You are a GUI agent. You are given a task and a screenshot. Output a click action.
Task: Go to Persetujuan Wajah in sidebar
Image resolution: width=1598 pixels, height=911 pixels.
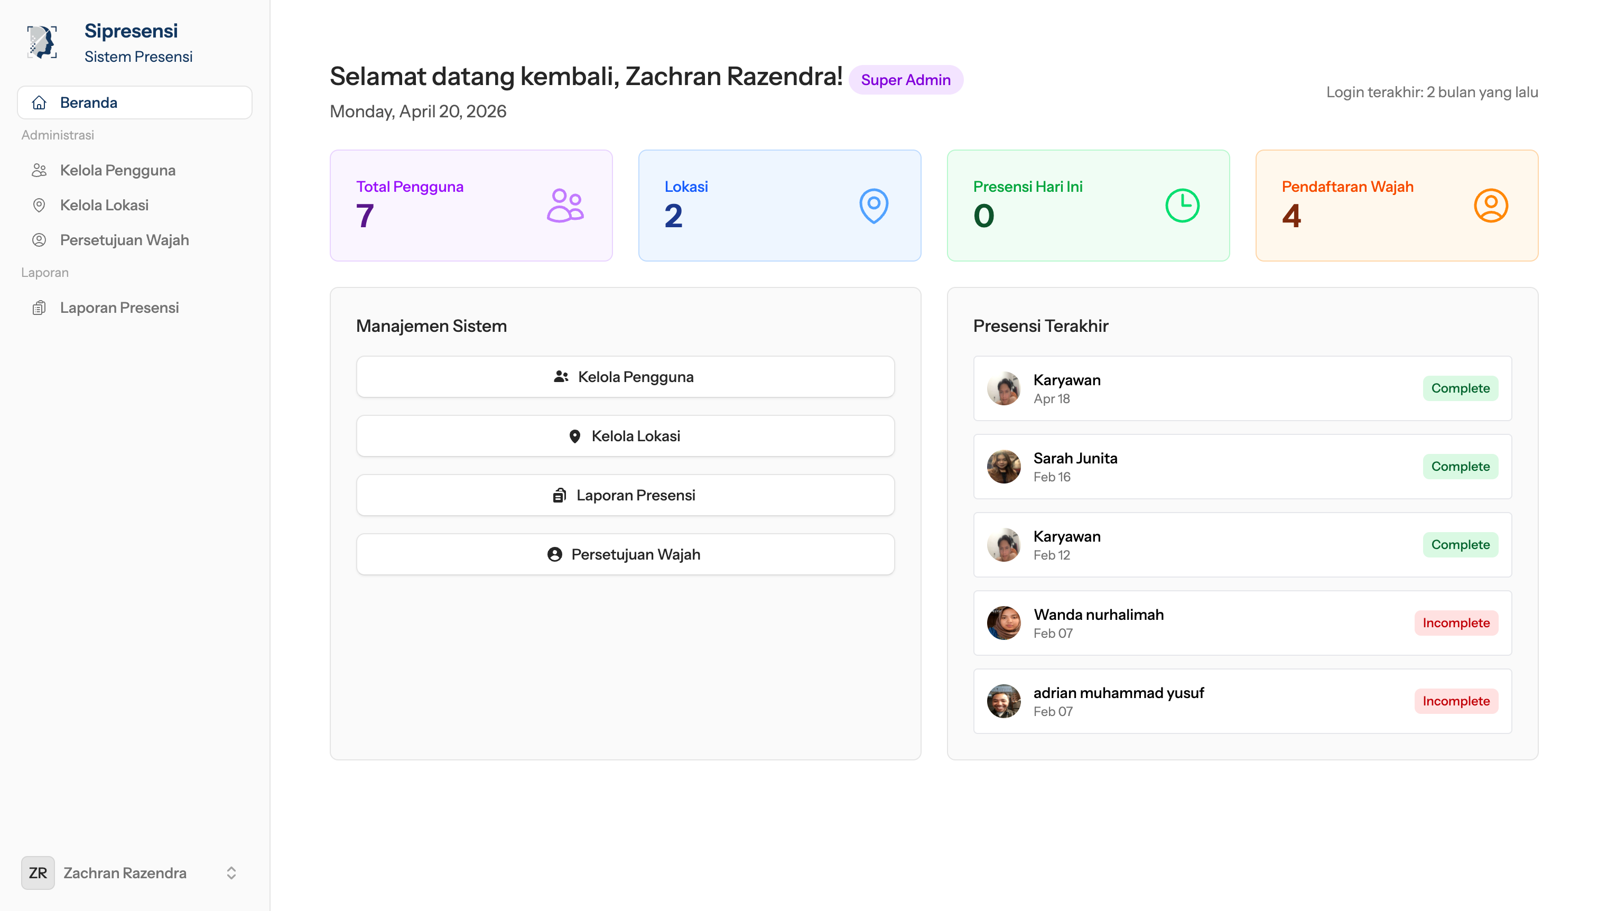click(124, 240)
